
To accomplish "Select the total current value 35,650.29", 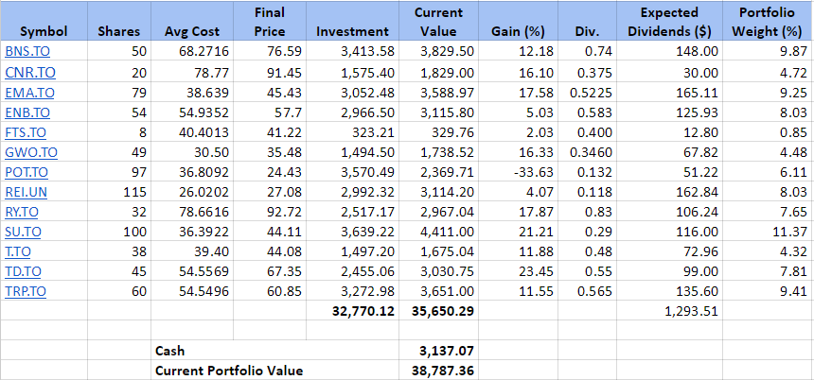I will (x=438, y=312).
